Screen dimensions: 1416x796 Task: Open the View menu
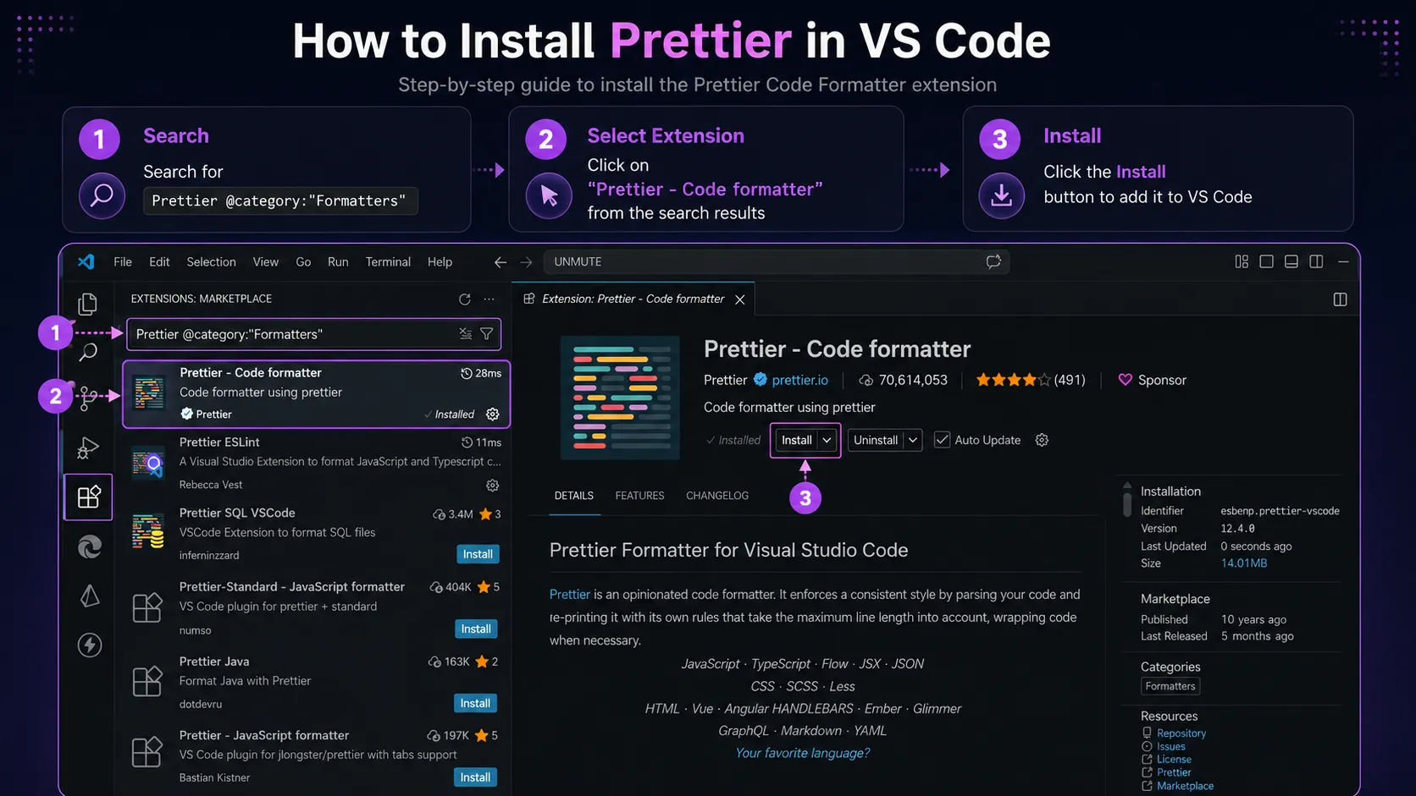tap(265, 262)
